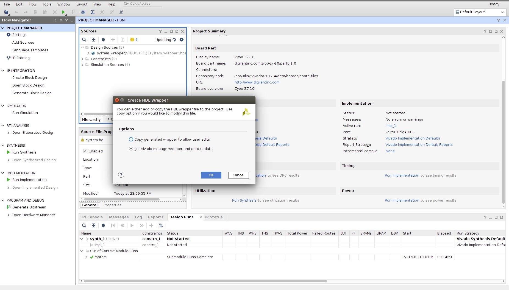Select Let Vivado manage wrapper option
509x290 pixels.
(x=131, y=149)
